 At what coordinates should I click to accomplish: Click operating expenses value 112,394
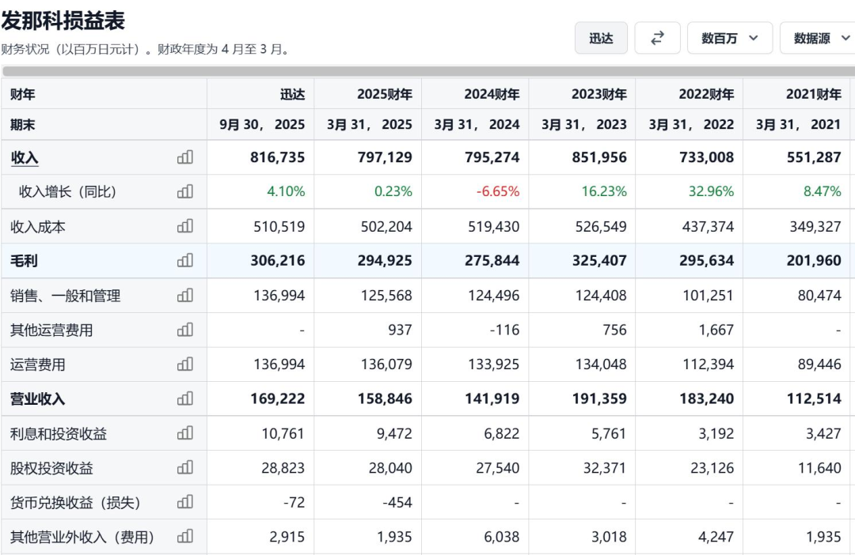click(x=709, y=364)
